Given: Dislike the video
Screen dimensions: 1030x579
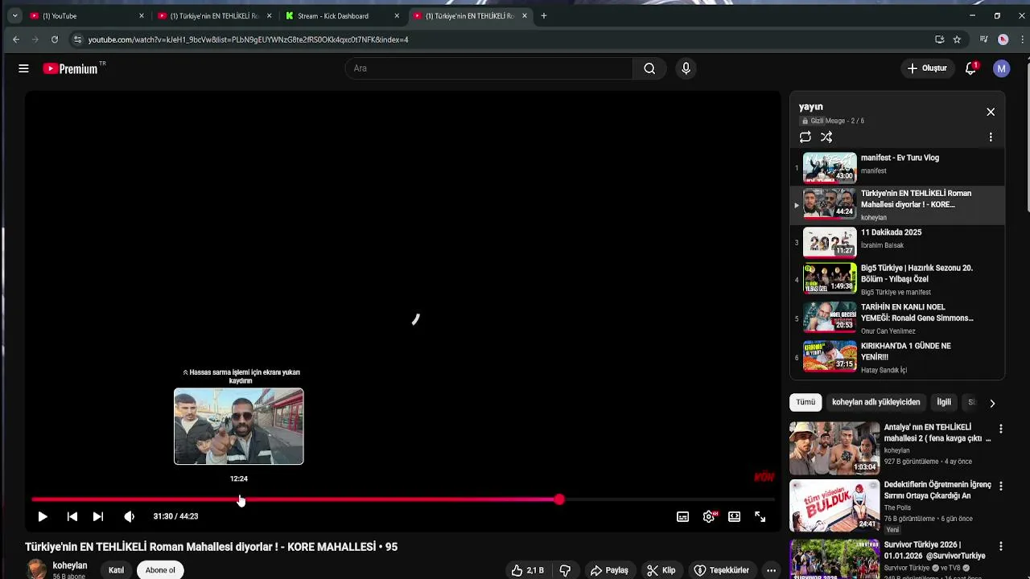Looking at the screenshot, I should 565,570.
